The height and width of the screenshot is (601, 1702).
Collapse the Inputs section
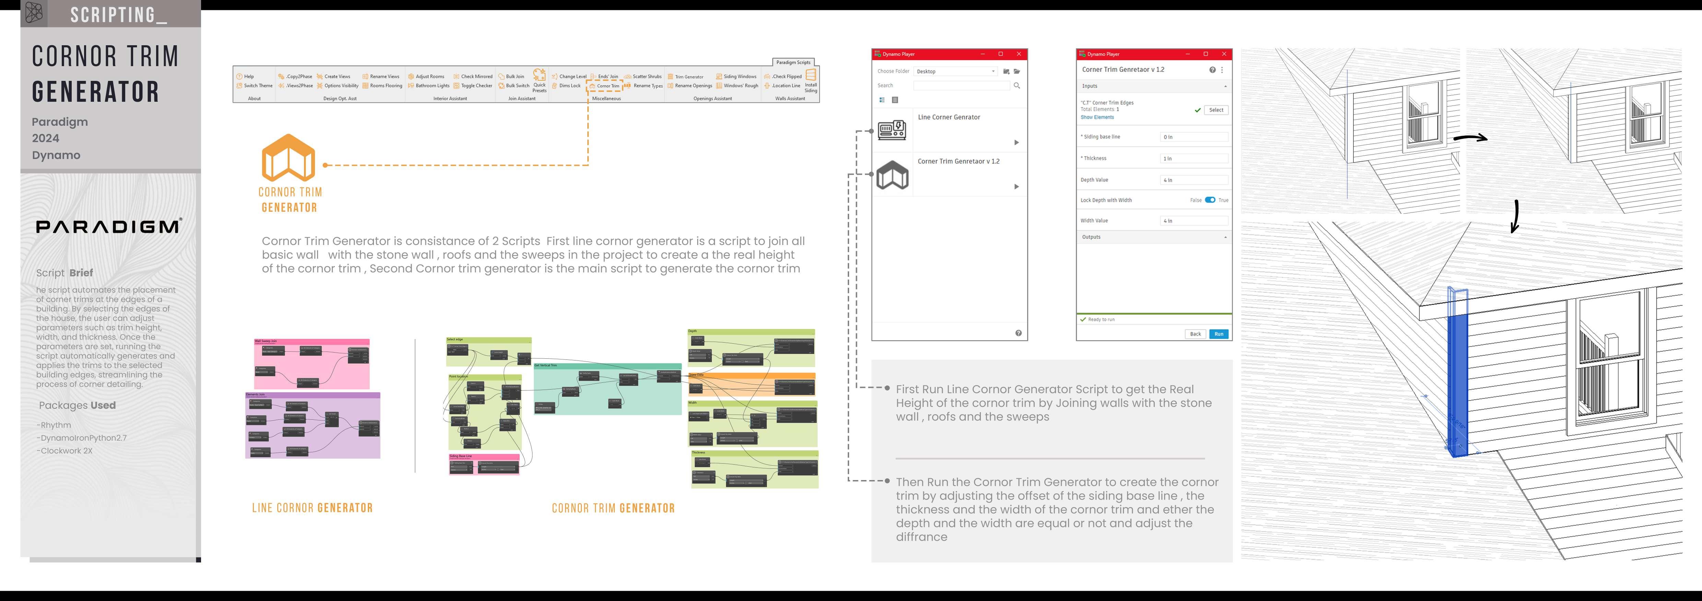1225,86
